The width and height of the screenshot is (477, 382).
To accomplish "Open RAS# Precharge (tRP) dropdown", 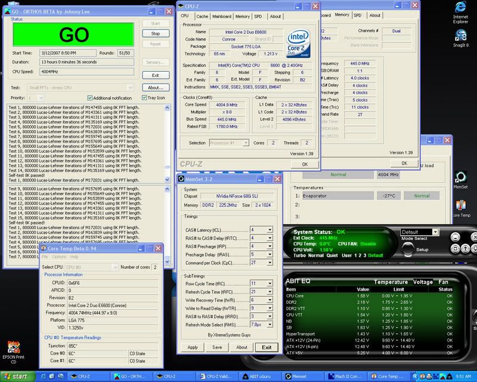I will 270,246.
